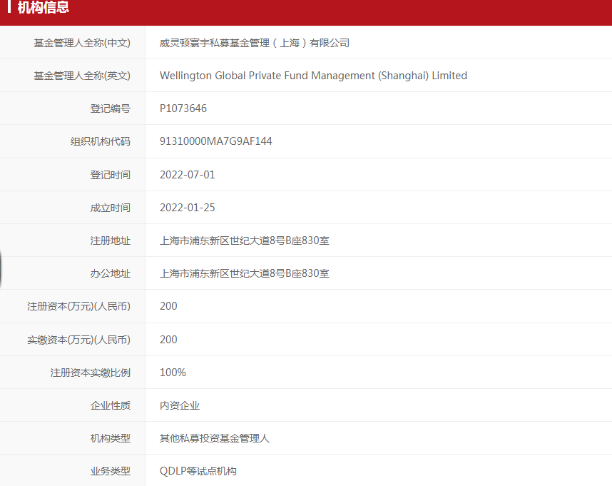
Task: Click the 成立时间 label
Action: pos(111,208)
